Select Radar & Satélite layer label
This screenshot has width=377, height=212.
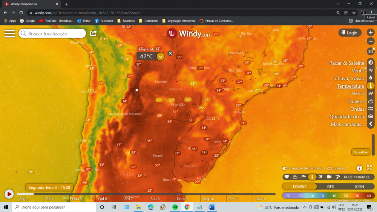(347, 63)
